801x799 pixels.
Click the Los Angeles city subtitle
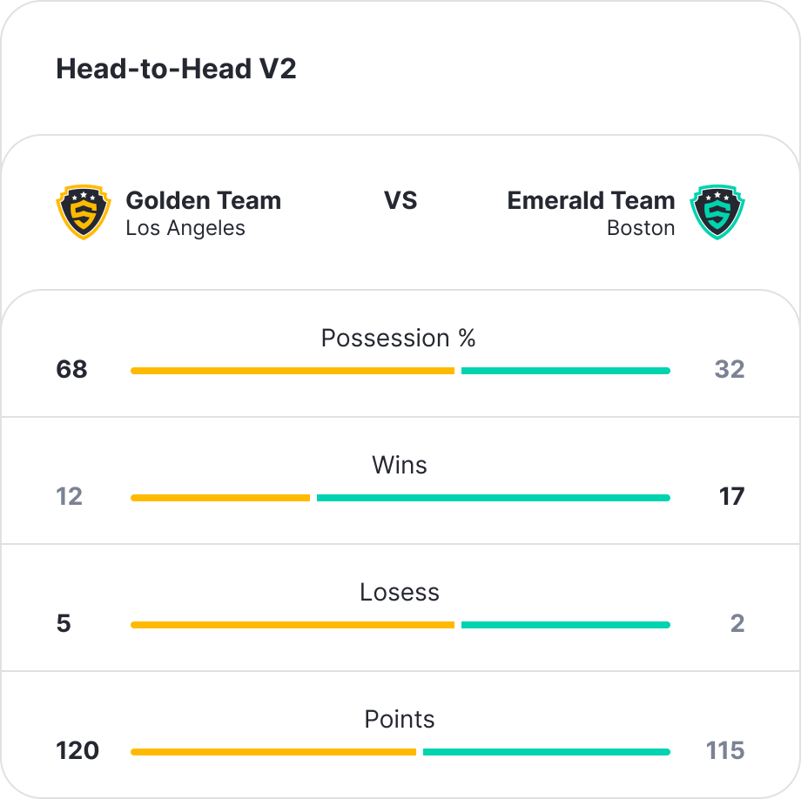[x=185, y=228]
